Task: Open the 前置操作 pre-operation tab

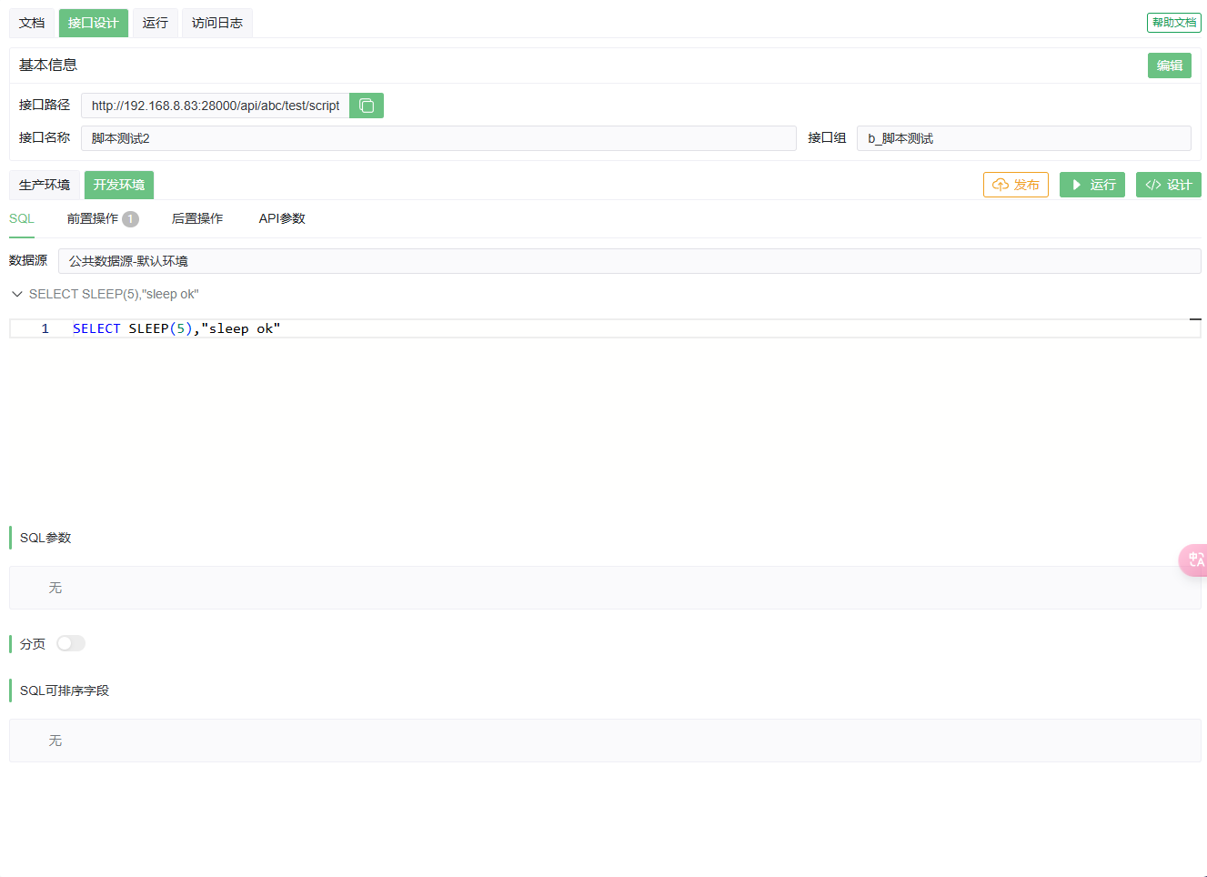Action: coord(93,218)
